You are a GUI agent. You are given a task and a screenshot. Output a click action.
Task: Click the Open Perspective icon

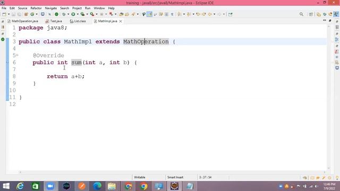click(x=311, y=14)
